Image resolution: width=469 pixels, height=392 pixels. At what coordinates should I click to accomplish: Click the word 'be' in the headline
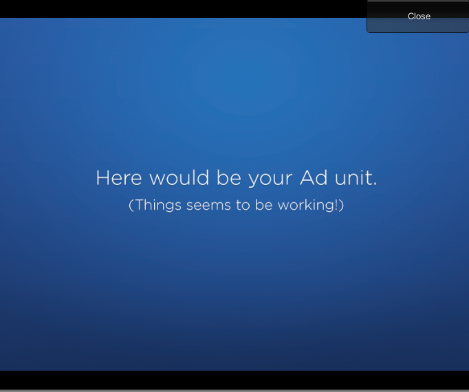point(228,178)
